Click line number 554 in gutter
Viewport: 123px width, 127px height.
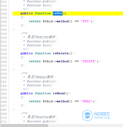[4, 54]
